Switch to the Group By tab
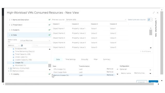Screen dimensions: 165x93 85,59
